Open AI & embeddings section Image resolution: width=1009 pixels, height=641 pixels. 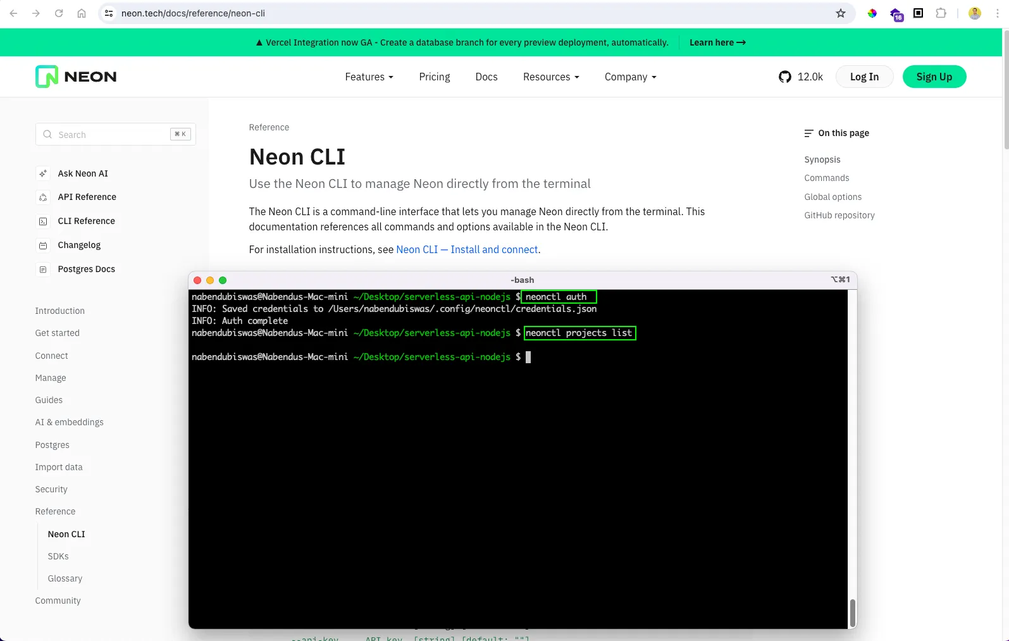point(70,422)
